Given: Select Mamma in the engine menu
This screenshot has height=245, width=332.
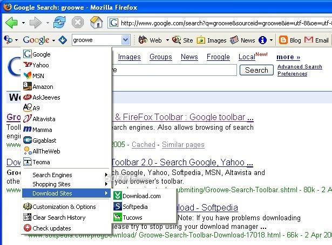Looking at the screenshot, I should (66, 129).
